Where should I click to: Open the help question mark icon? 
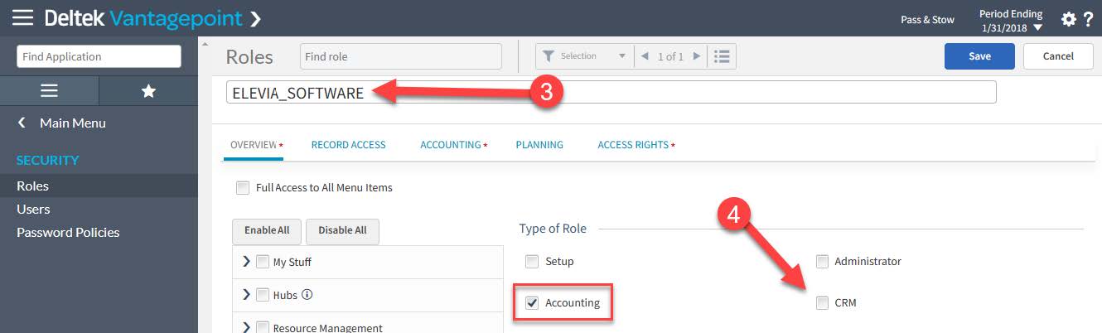(1089, 19)
